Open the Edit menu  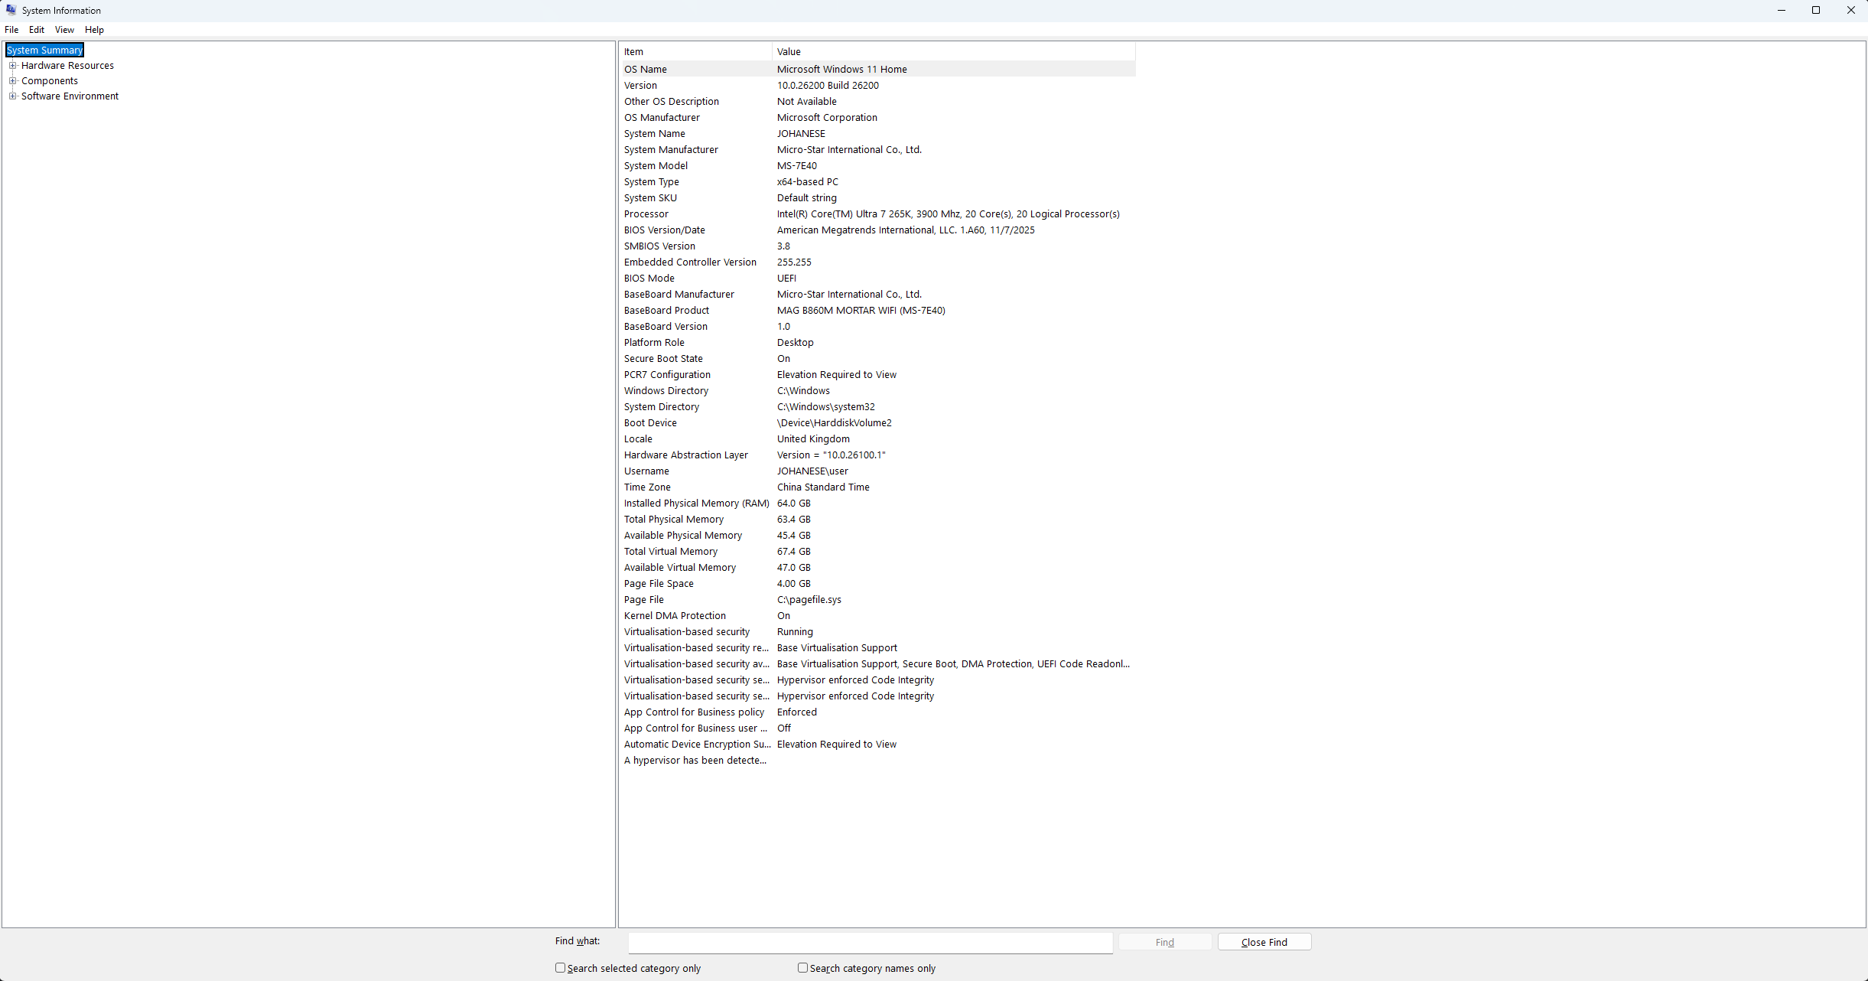pyautogui.click(x=37, y=30)
